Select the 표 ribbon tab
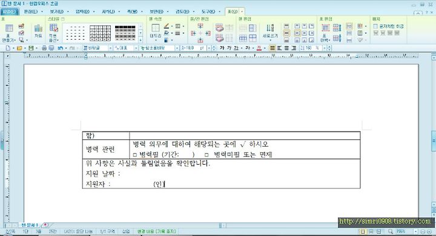Viewport: 436px width, 236px height. click(x=233, y=11)
